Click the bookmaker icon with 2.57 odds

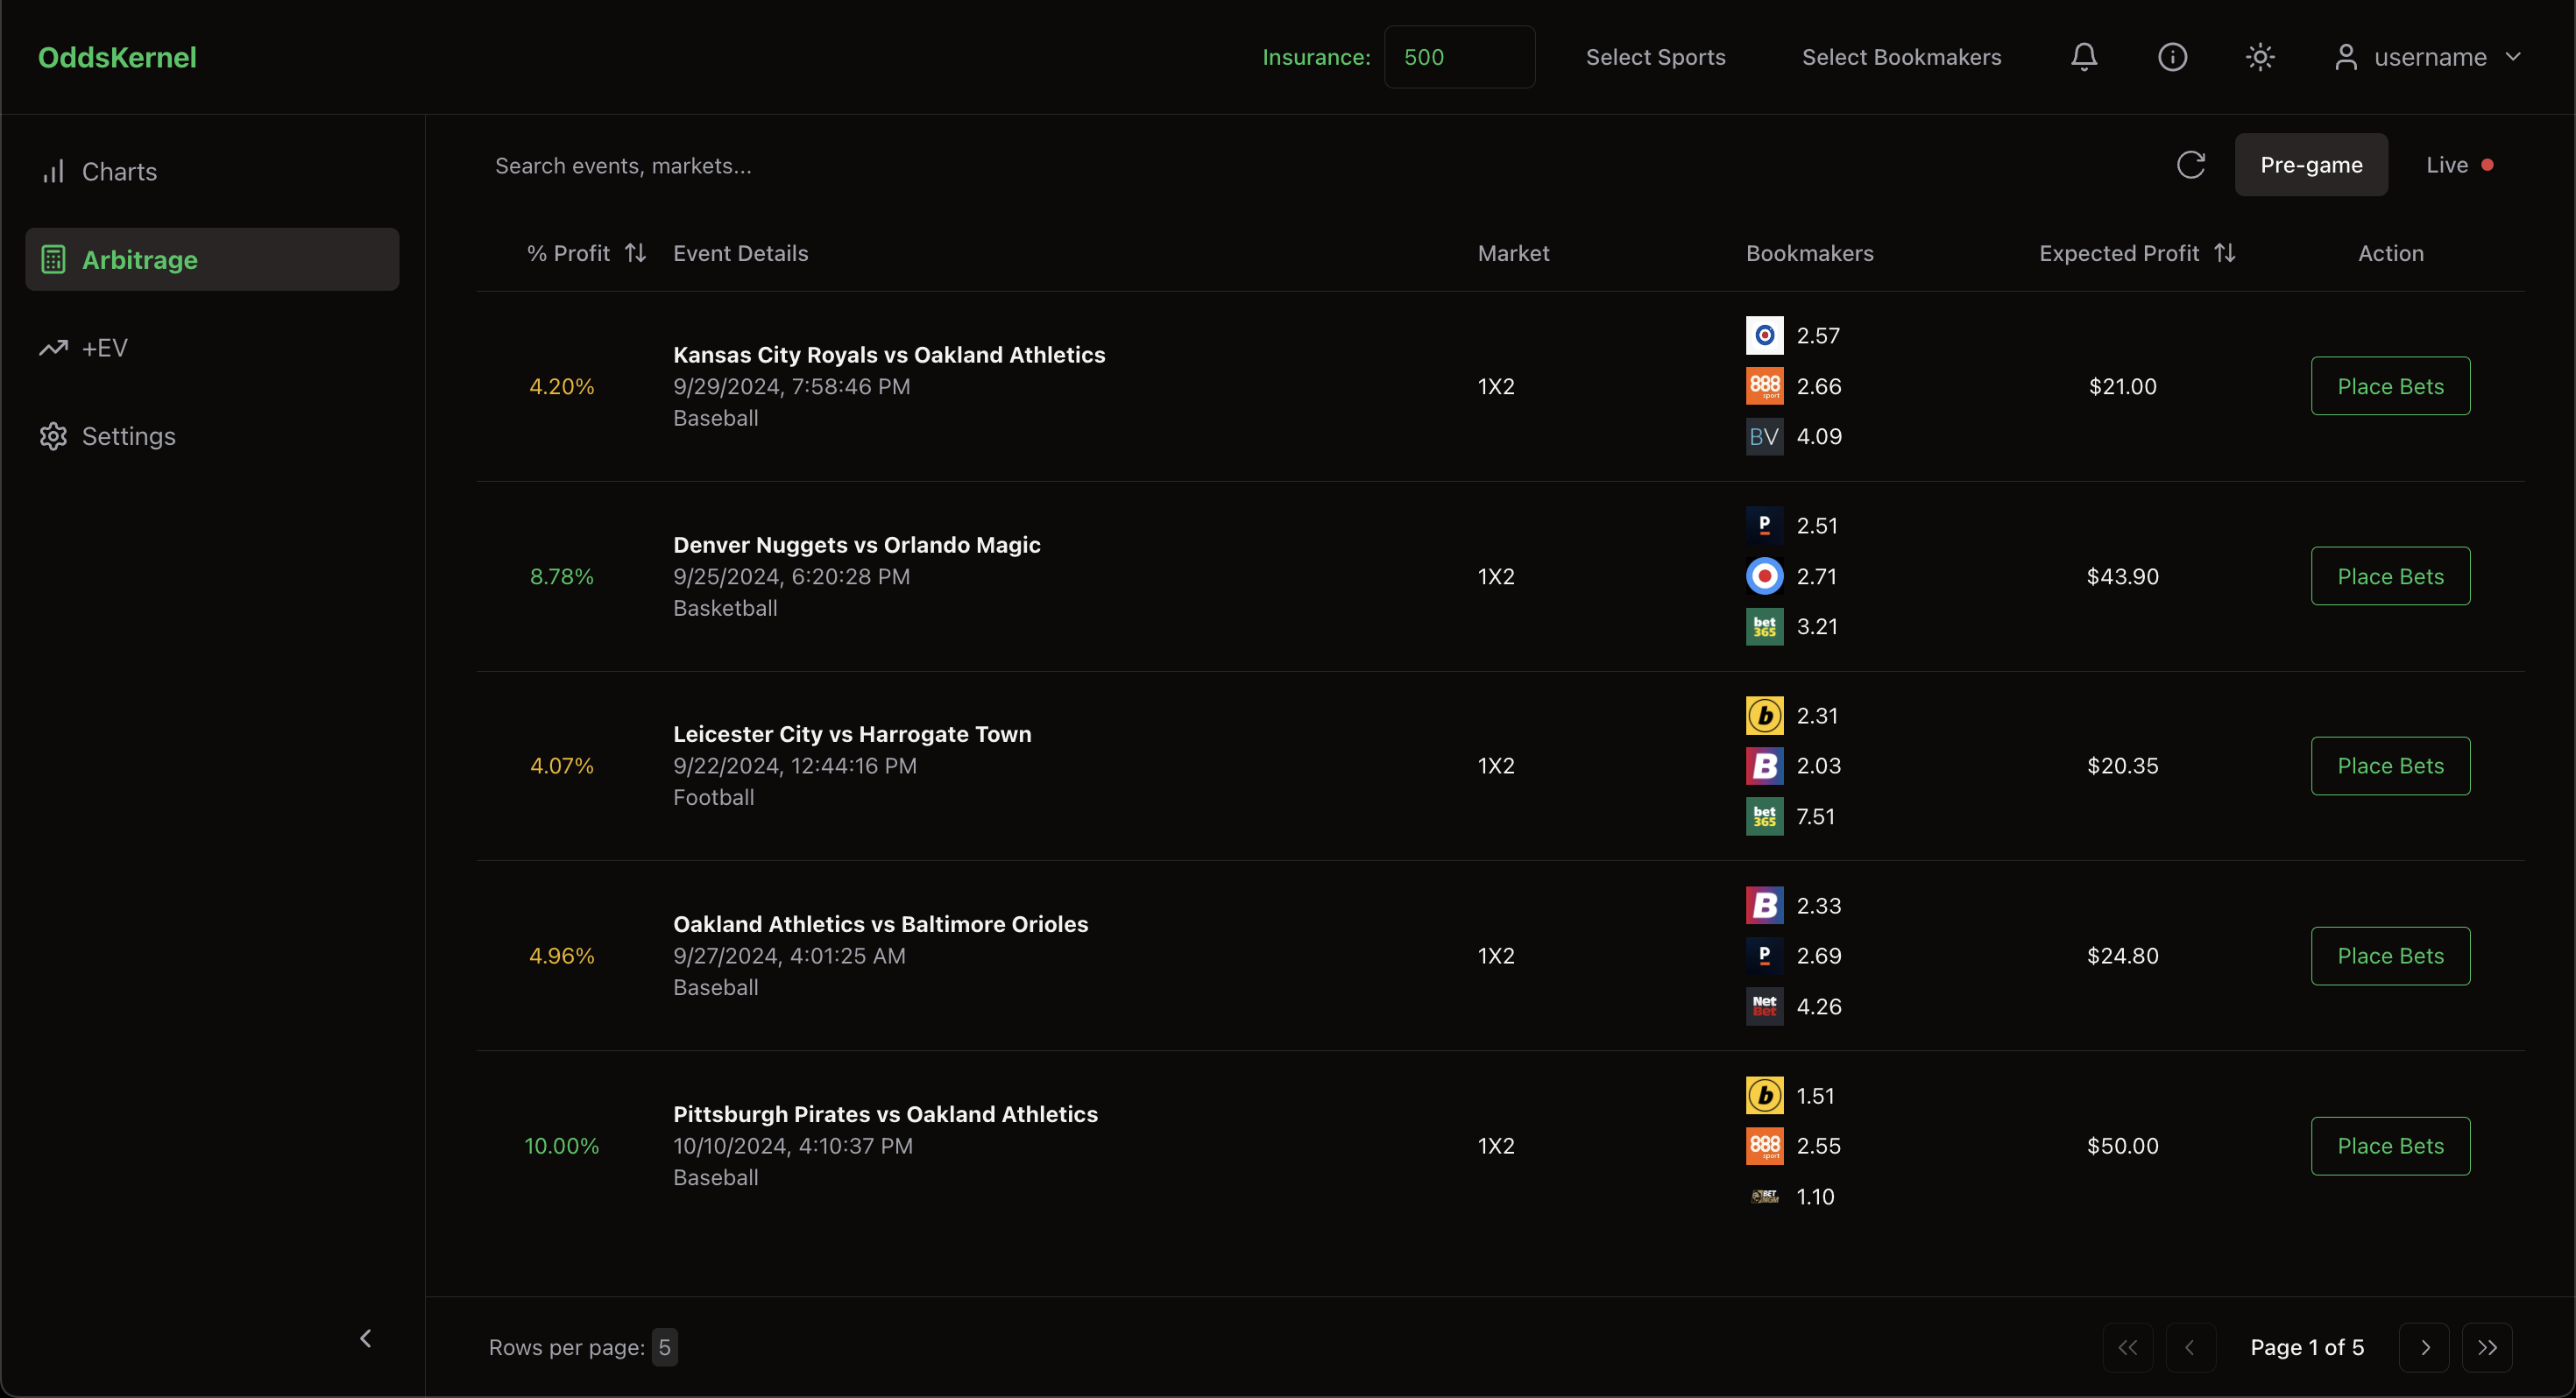tap(1764, 336)
